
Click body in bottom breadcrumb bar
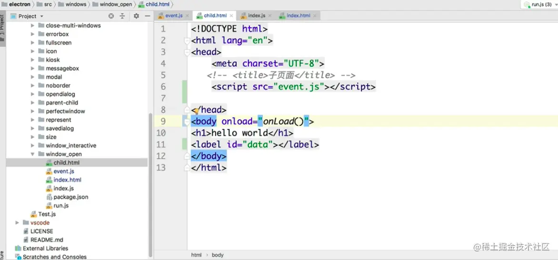218,255
